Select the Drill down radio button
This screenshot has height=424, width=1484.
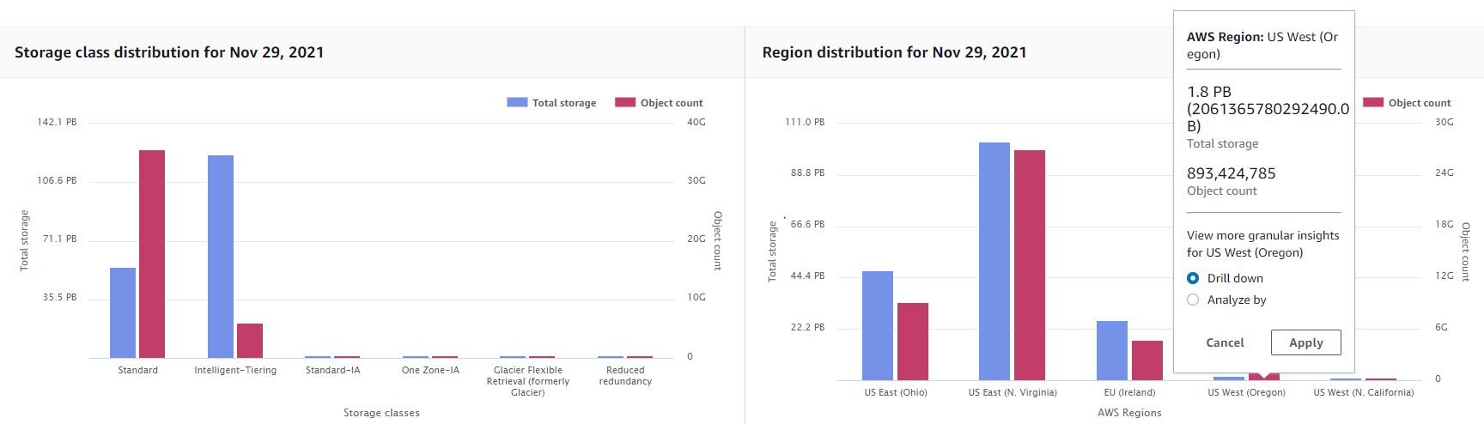pyautogui.click(x=1193, y=278)
